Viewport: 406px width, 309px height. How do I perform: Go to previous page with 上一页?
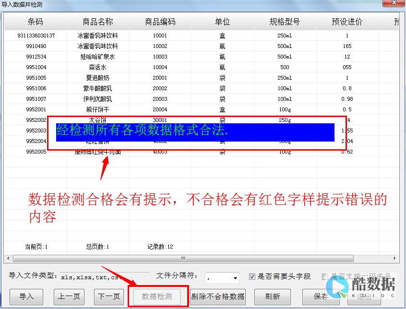[69, 297]
